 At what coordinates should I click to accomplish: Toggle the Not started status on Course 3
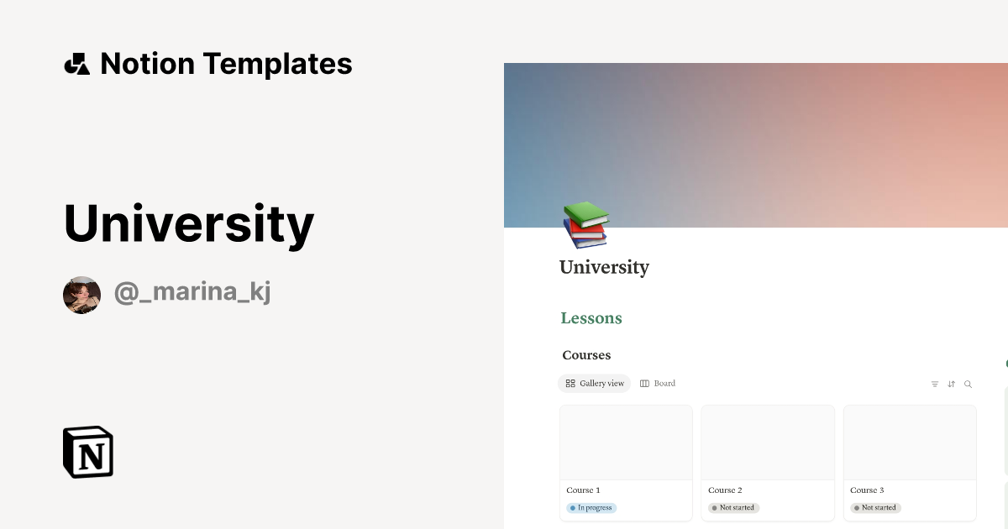pos(875,507)
